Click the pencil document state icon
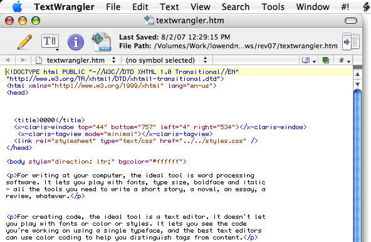Image resolution: width=371 pixels, height=242 pixels. [x=24, y=42]
